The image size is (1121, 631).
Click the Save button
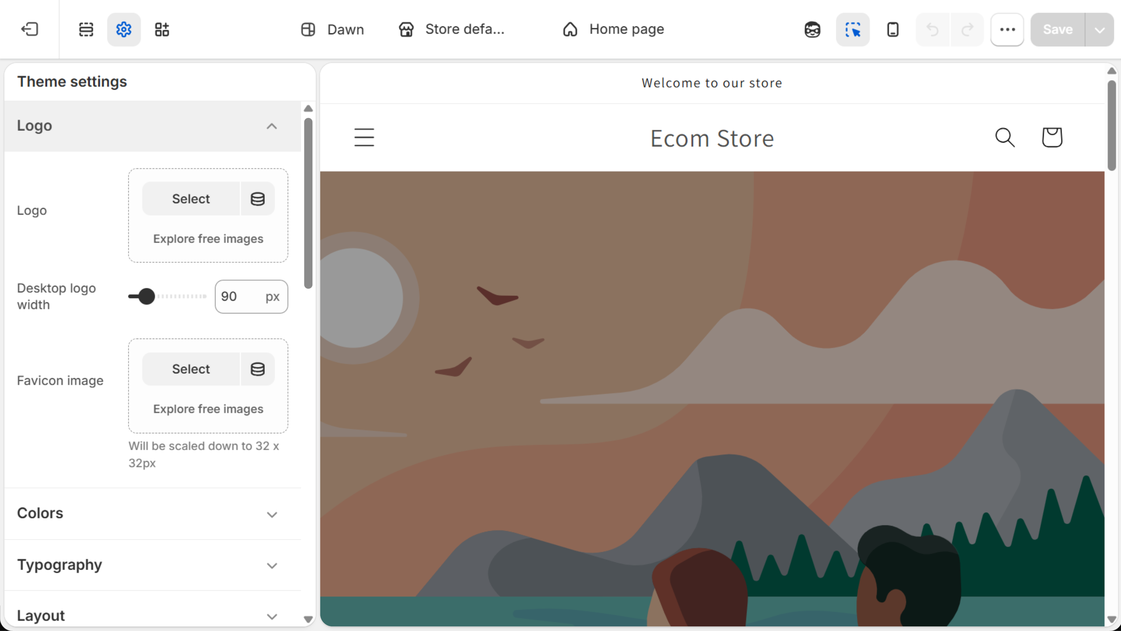1058,29
